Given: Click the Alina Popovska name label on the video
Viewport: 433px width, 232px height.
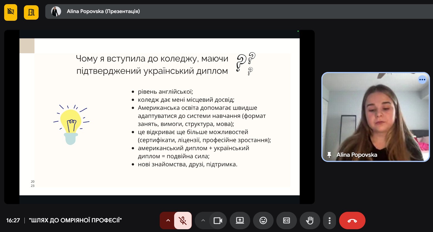Looking at the screenshot, I should 357,155.
